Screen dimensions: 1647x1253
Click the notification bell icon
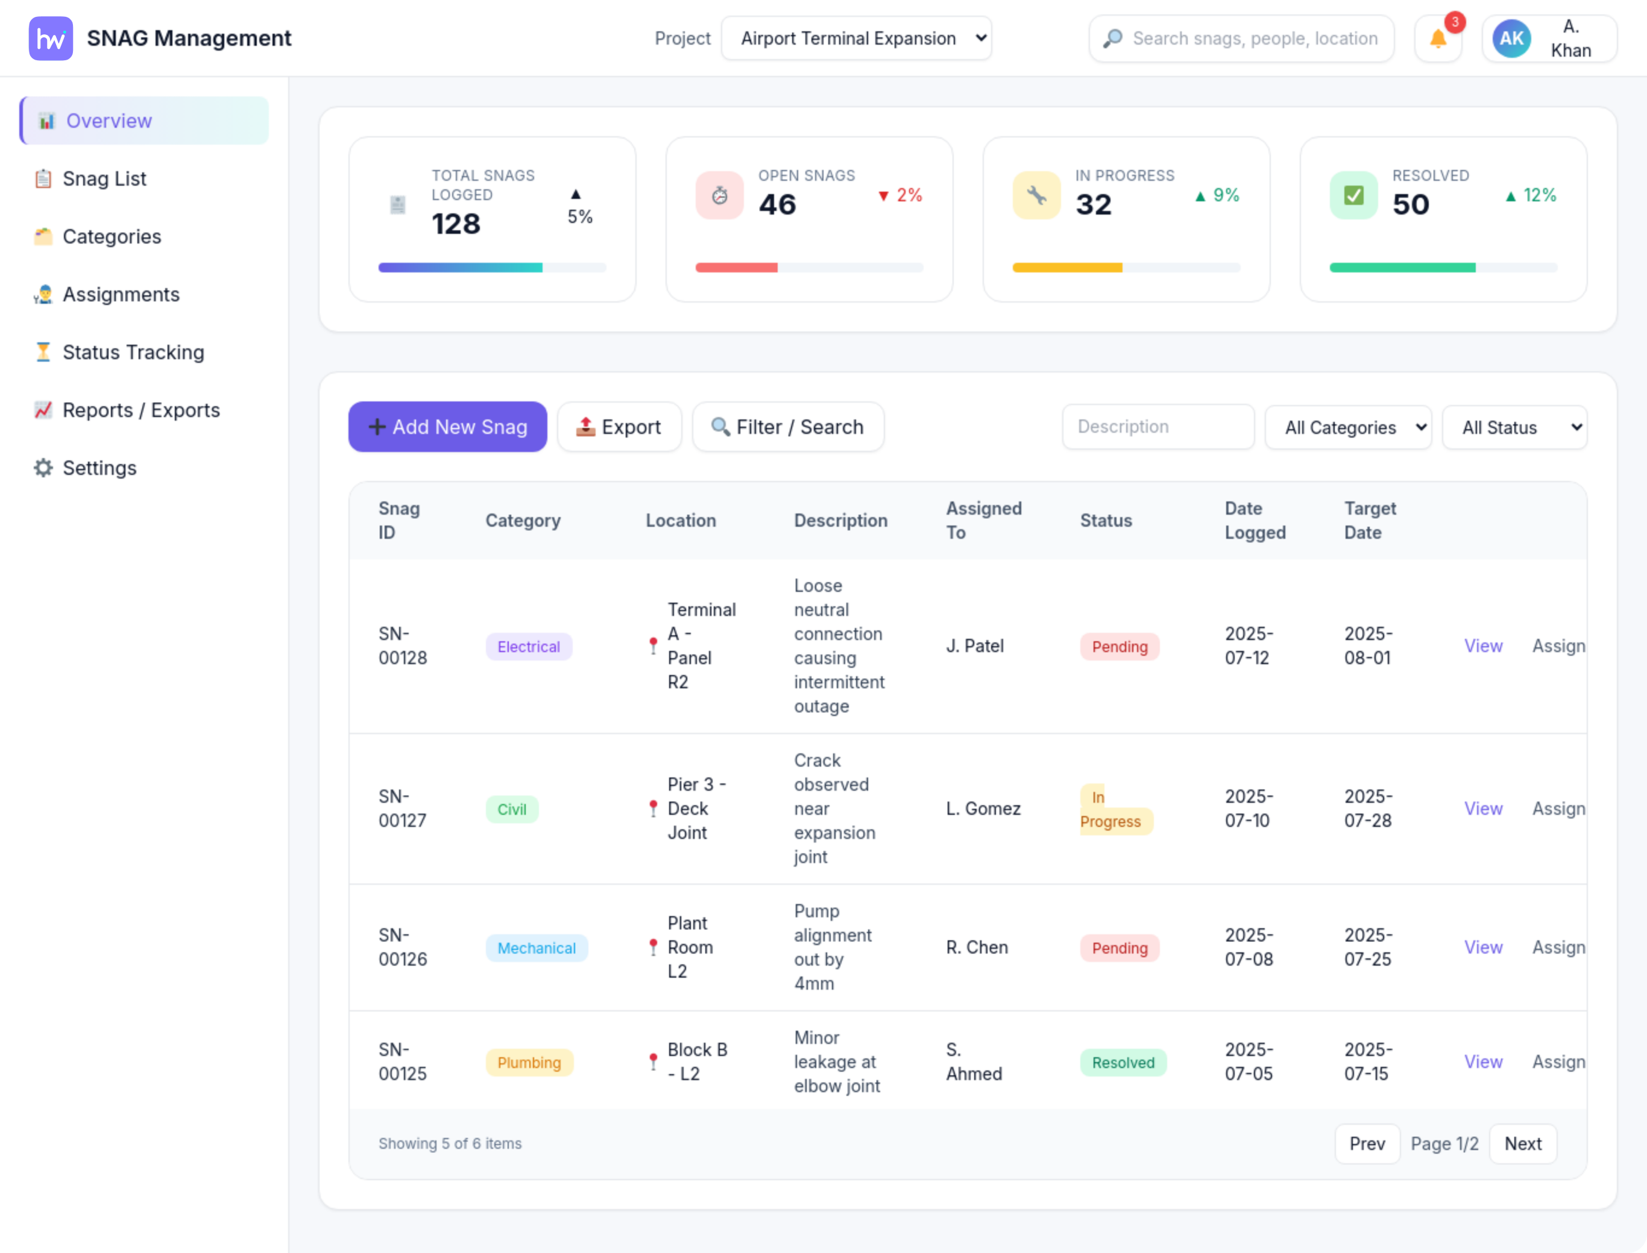pos(1437,39)
